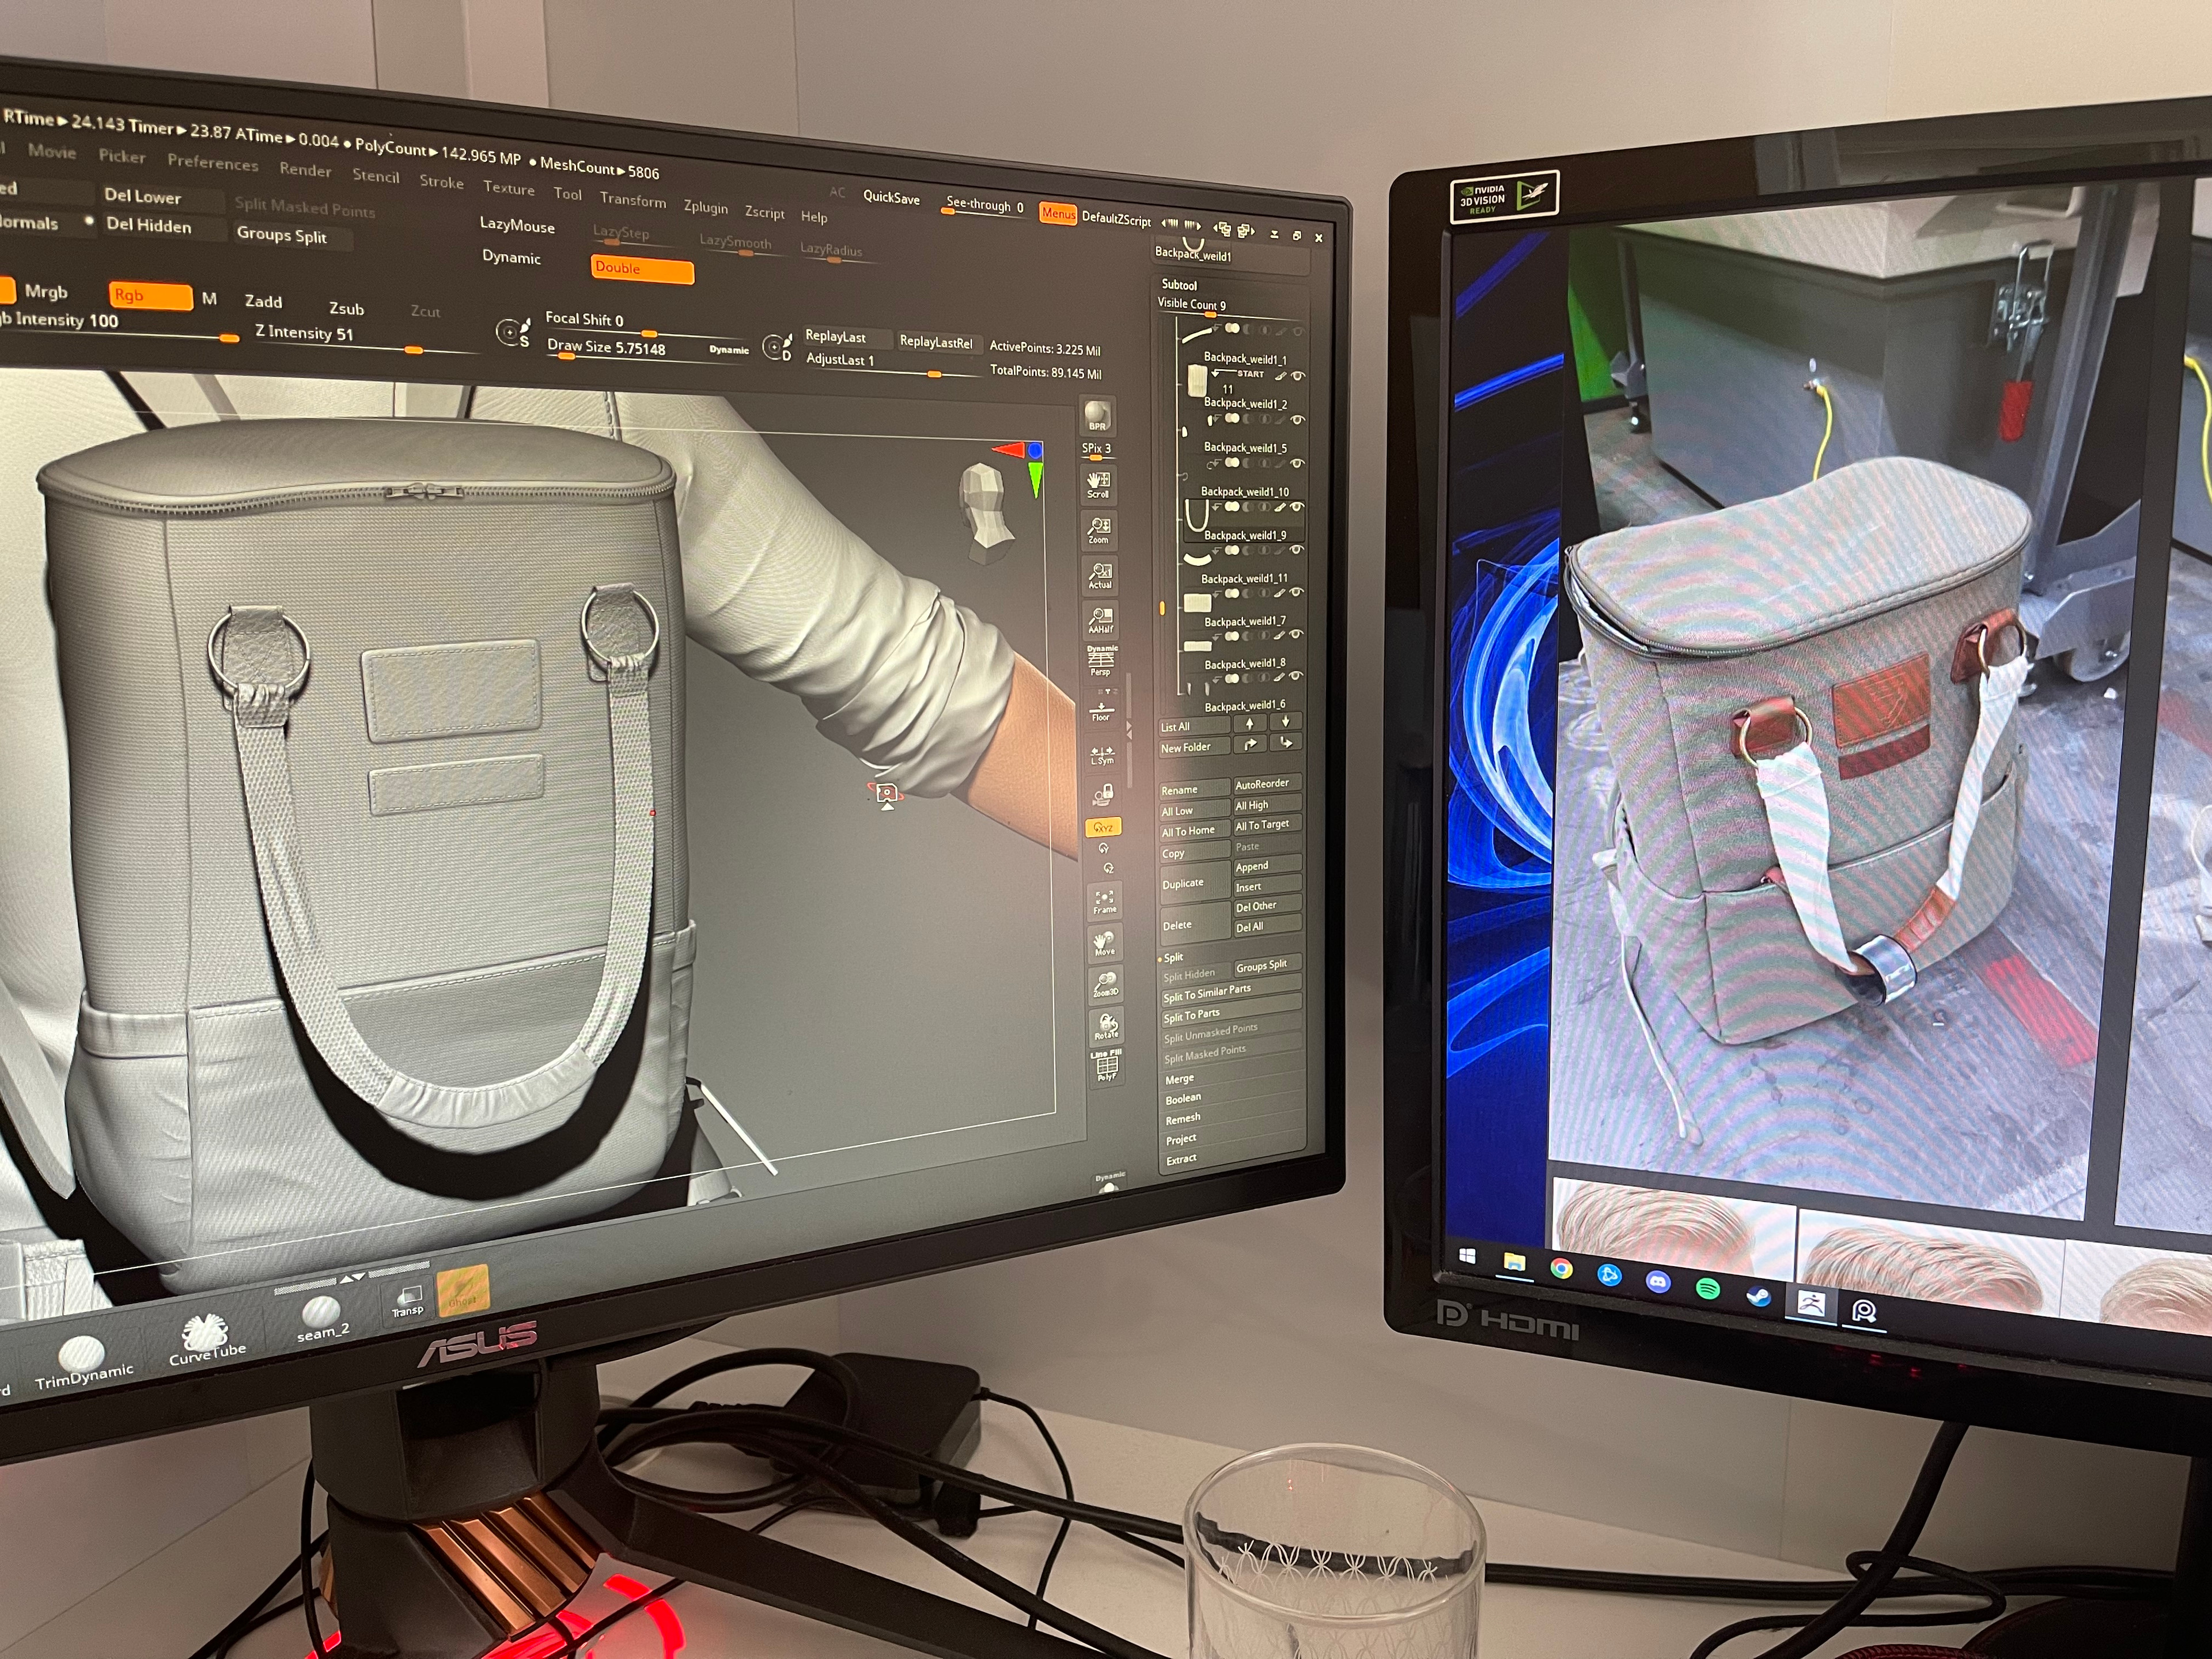Viewport: 2212px width, 1659px height.
Task: Open the Preferences menu
Action: click(x=212, y=162)
